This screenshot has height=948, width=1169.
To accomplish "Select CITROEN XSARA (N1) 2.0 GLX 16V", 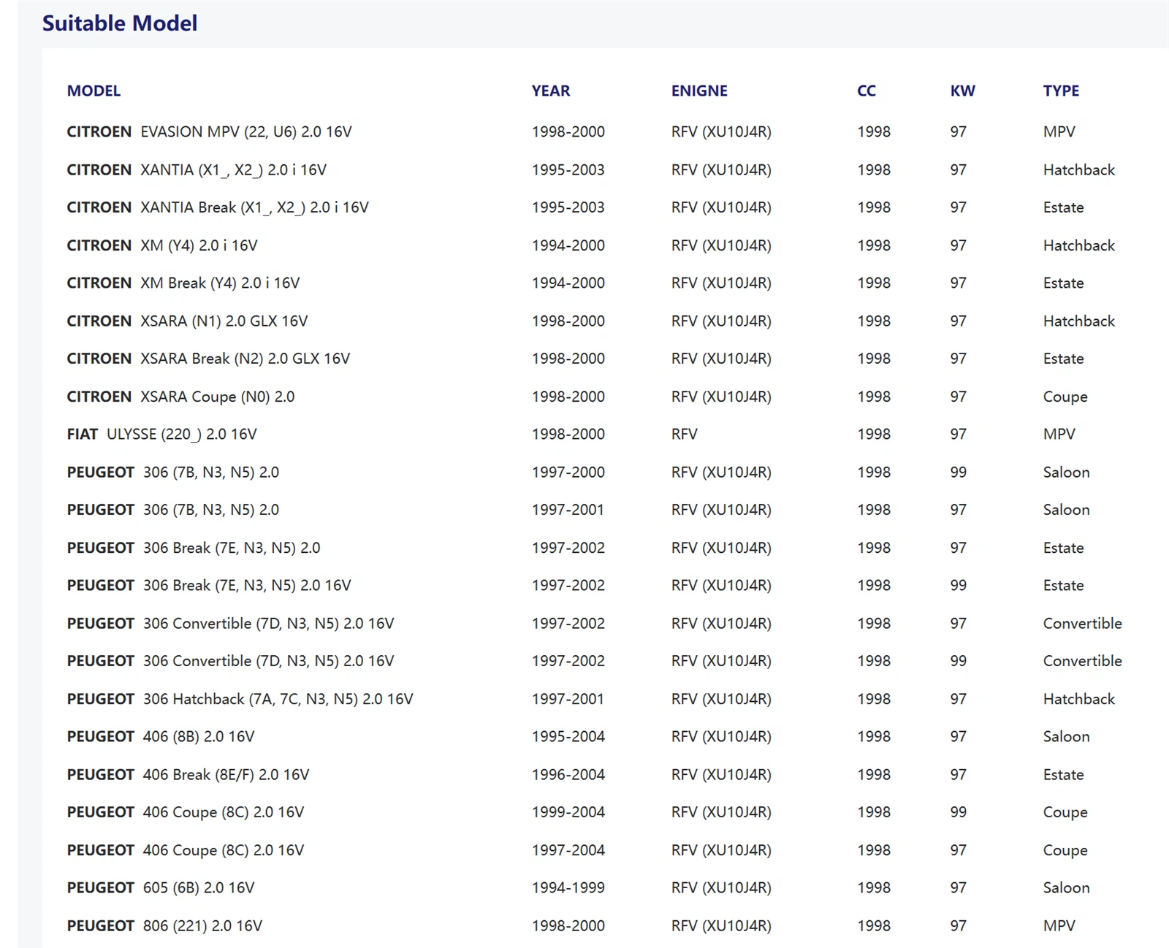I will [187, 321].
